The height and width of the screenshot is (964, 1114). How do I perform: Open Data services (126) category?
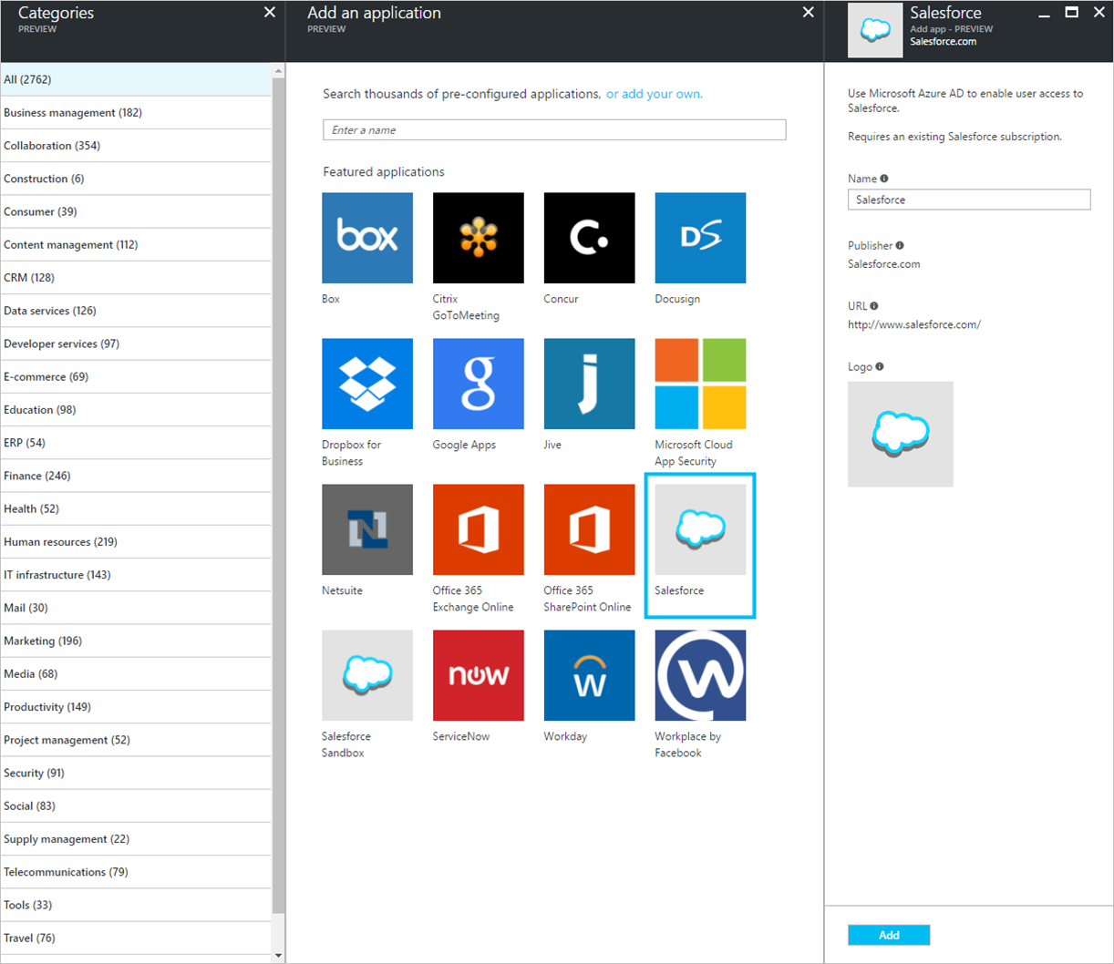click(x=136, y=311)
